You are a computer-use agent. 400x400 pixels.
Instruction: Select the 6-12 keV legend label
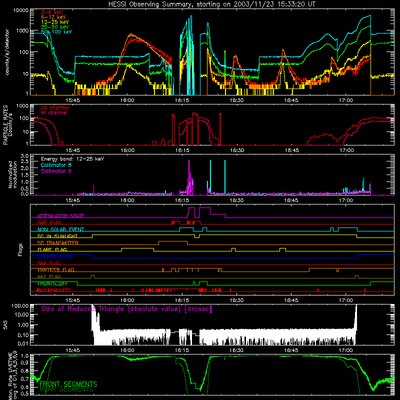53,17
